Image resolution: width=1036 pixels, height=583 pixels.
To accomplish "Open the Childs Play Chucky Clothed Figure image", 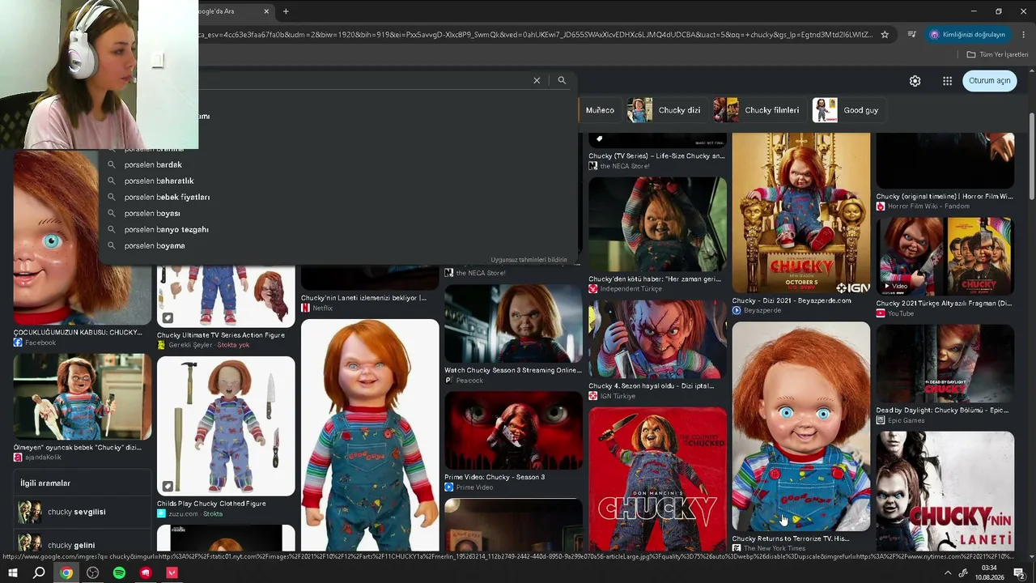I will point(226,426).
